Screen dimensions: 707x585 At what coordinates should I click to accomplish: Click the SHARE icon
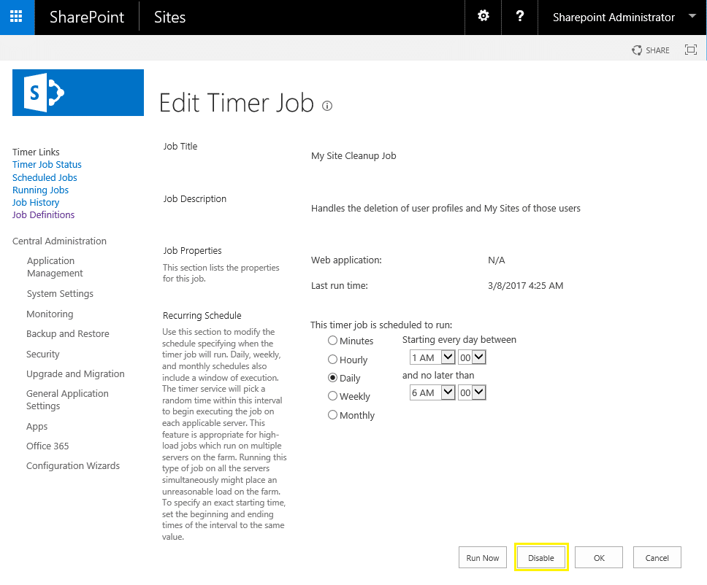pos(649,50)
